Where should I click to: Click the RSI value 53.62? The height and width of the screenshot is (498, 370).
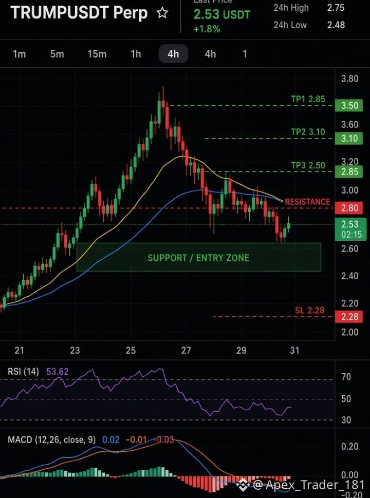pos(58,372)
